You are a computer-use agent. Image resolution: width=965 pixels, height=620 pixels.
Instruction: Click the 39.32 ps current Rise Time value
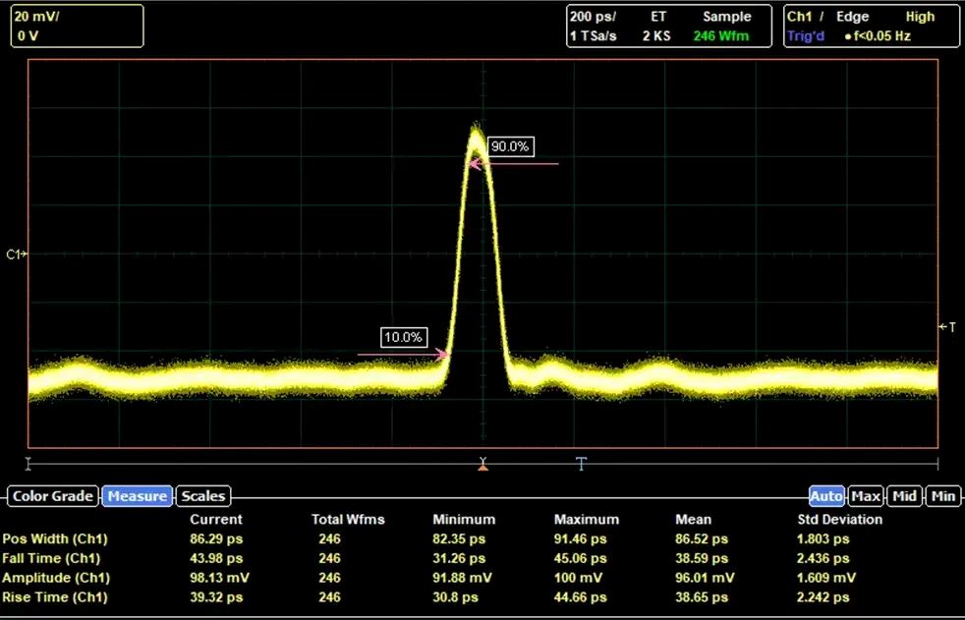pyautogui.click(x=216, y=597)
